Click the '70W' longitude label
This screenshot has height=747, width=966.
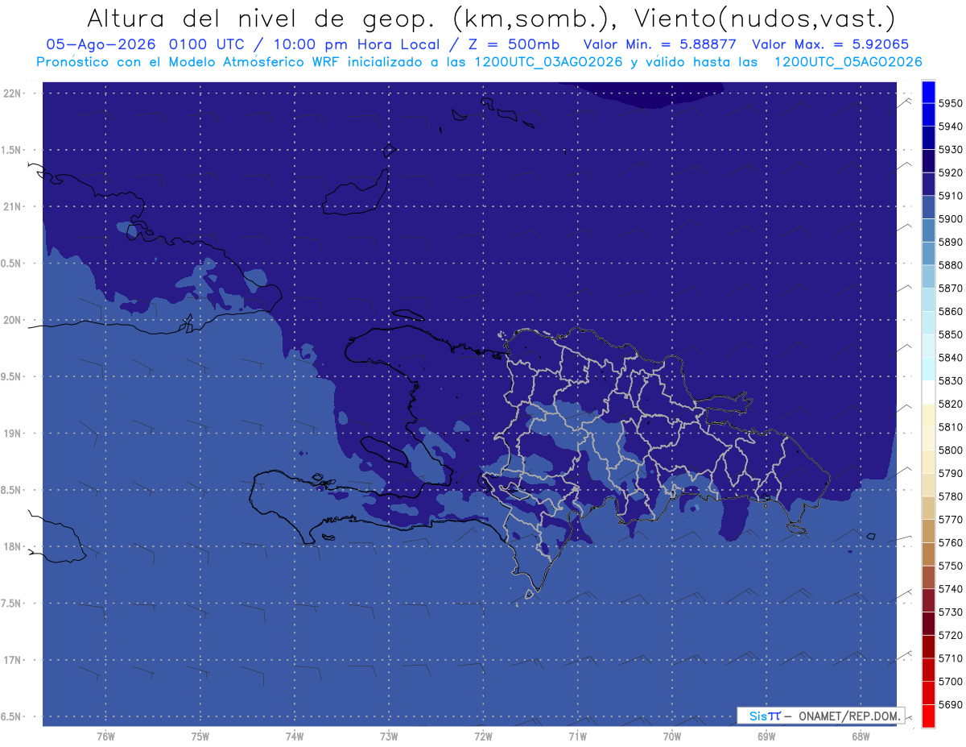pyautogui.click(x=672, y=737)
